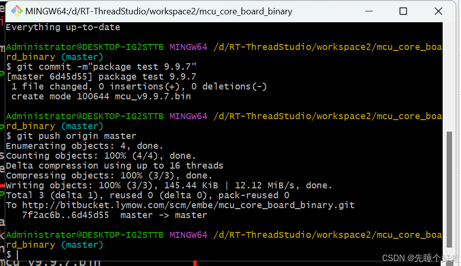The height and width of the screenshot is (266, 461).
Task: Click the Git Bash icon in title bar
Action: pos(17,11)
